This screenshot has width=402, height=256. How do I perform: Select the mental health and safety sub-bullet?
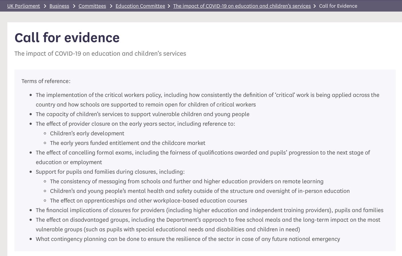coord(200,191)
